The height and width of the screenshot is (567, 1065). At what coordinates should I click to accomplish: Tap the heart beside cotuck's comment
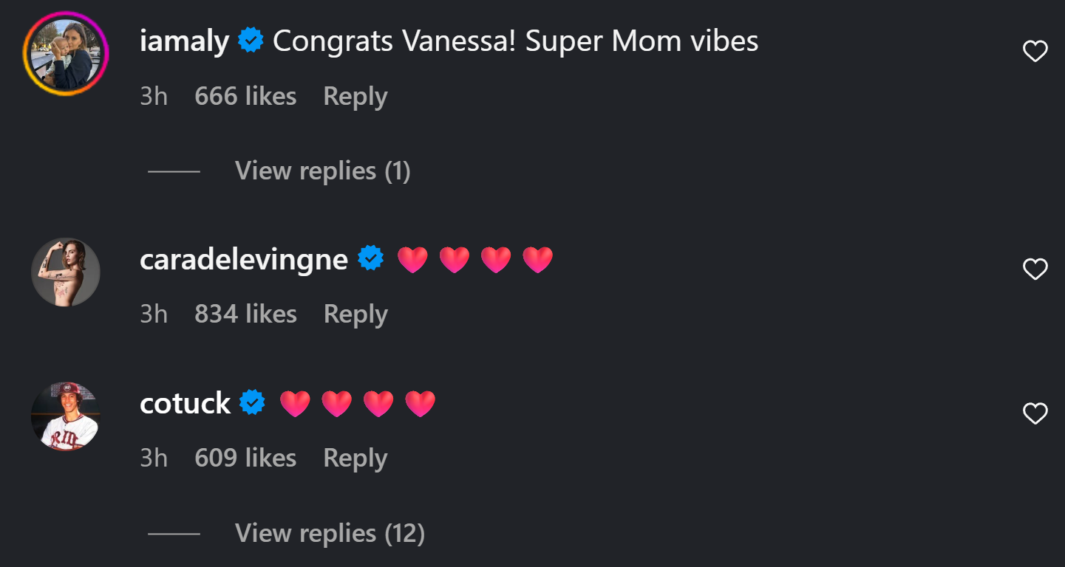click(x=1035, y=413)
